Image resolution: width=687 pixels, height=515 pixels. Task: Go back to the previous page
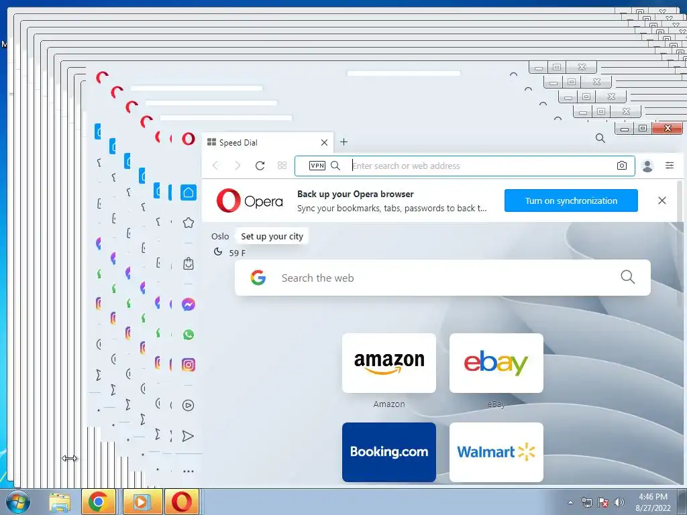[215, 166]
